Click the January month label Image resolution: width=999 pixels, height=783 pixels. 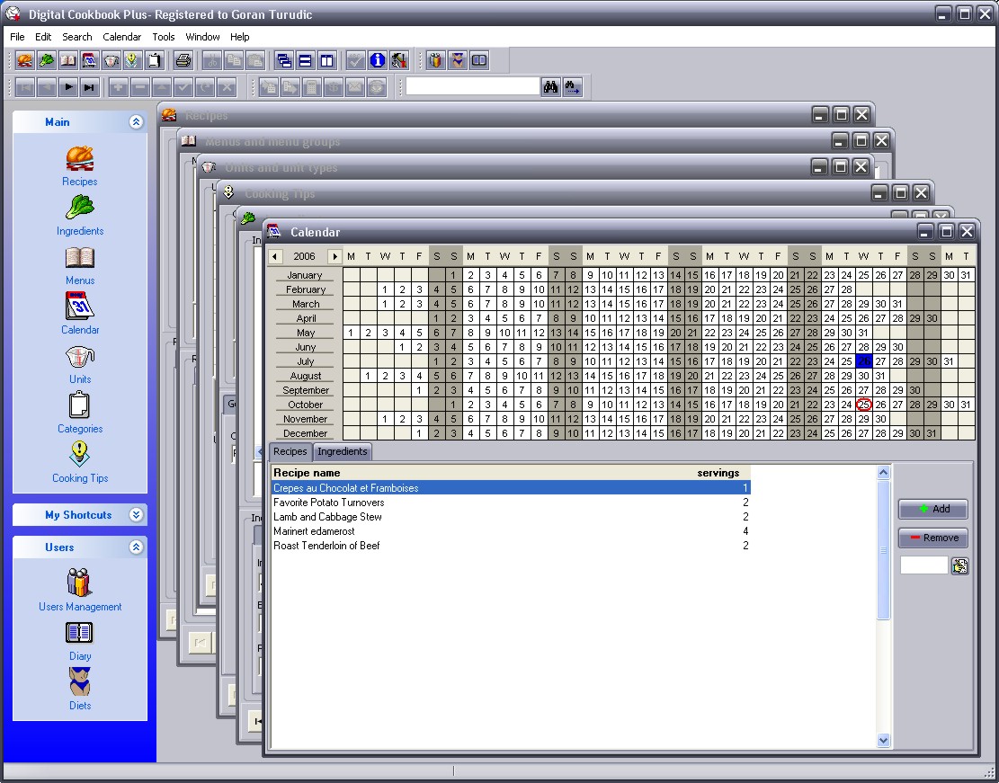point(305,275)
